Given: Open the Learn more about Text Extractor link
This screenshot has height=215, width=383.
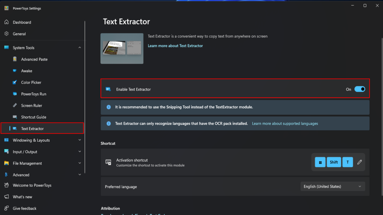Looking at the screenshot, I should tap(175, 46).
